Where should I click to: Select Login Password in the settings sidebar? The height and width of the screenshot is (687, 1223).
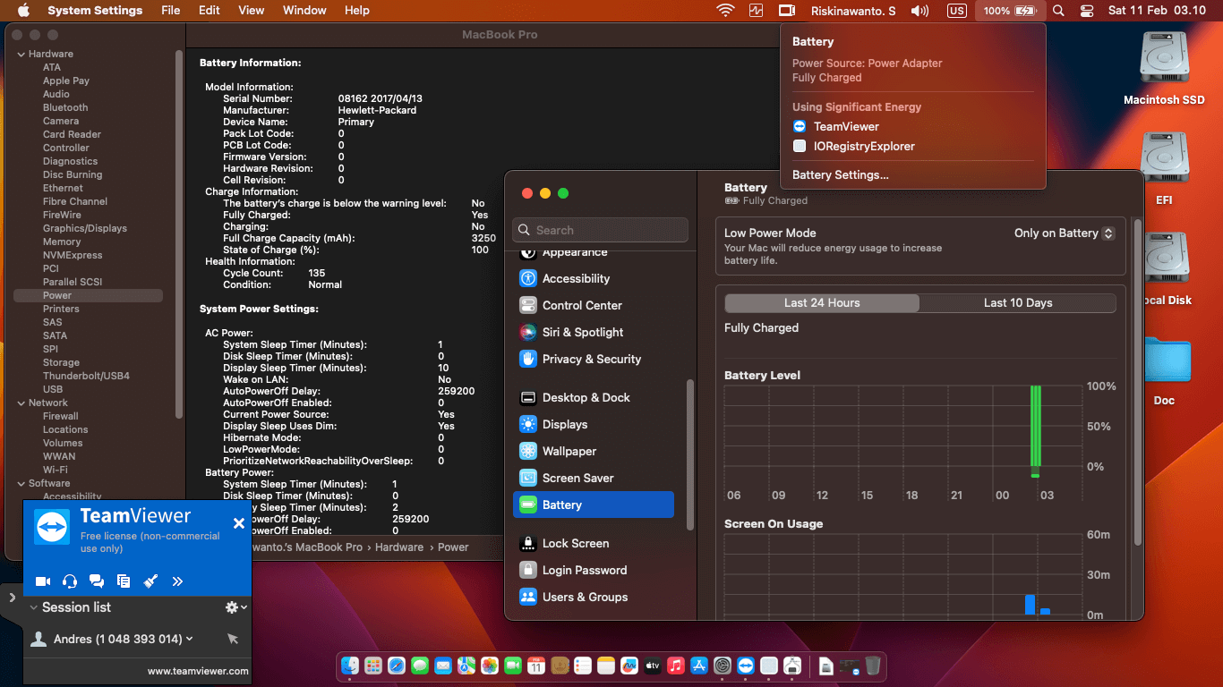(x=594, y=570)
